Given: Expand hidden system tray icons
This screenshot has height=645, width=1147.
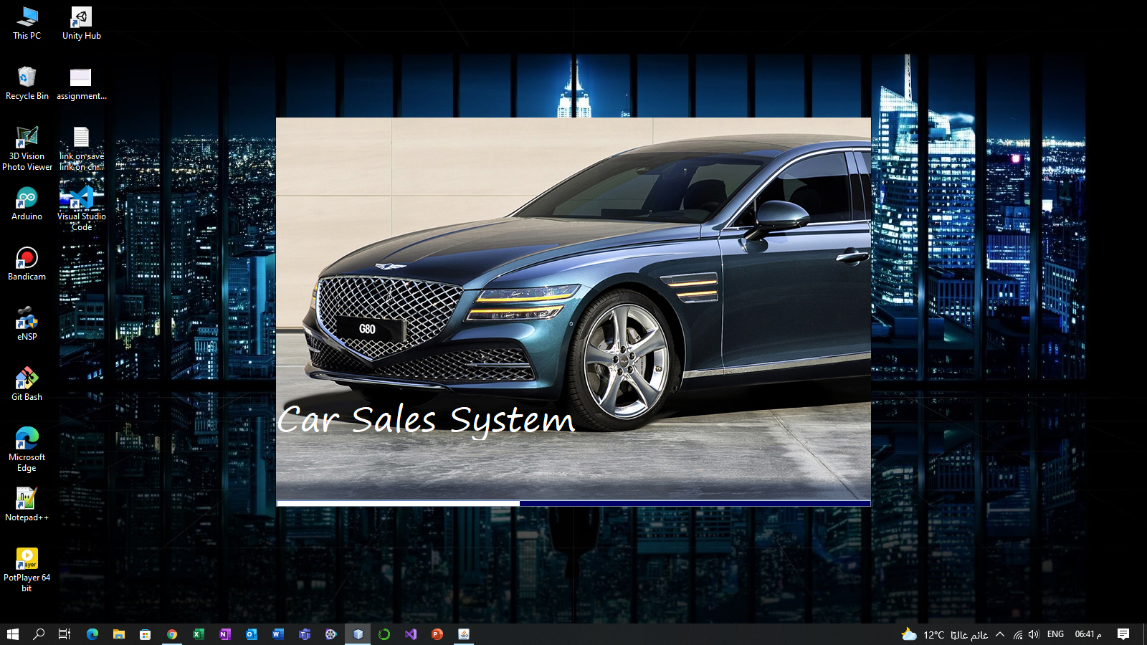Looking at the screenshot, I should click(1001, 634).
